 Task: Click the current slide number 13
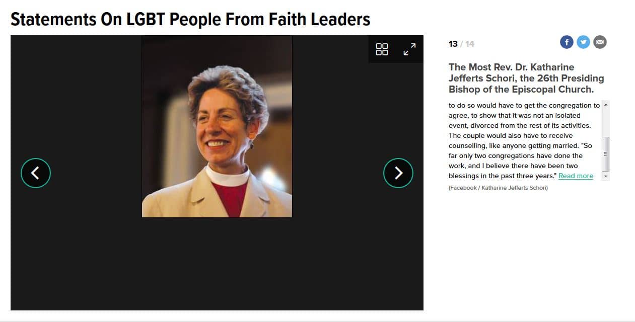453,44
